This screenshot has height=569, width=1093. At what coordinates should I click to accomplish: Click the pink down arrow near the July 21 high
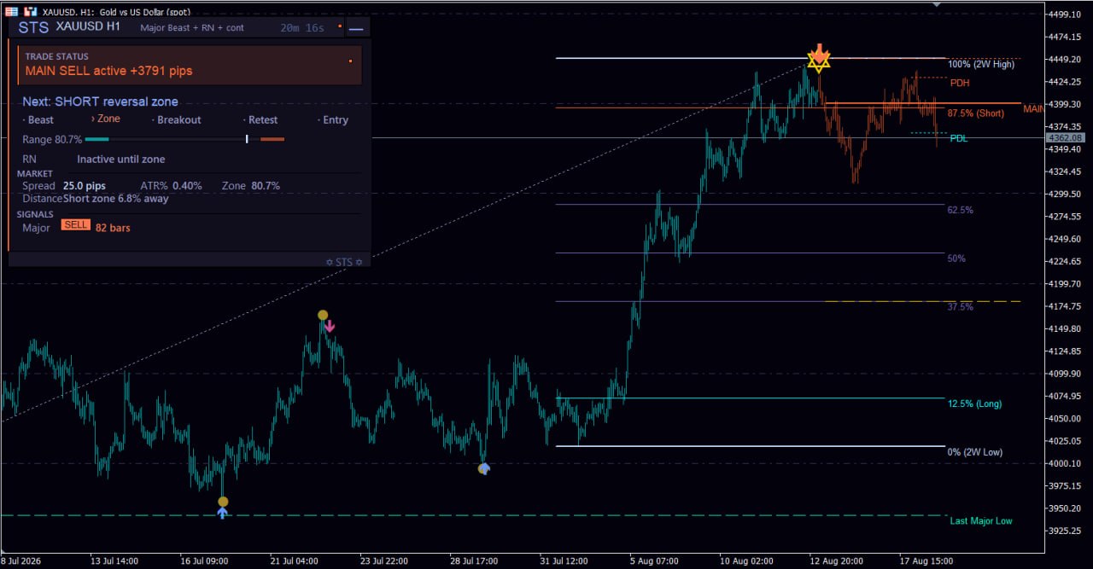pos(330,326)
